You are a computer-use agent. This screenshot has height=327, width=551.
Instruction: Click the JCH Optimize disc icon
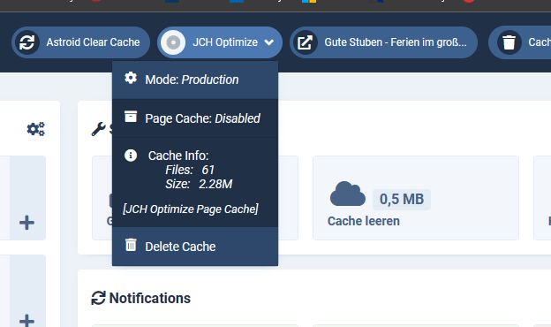pos(173,42)
